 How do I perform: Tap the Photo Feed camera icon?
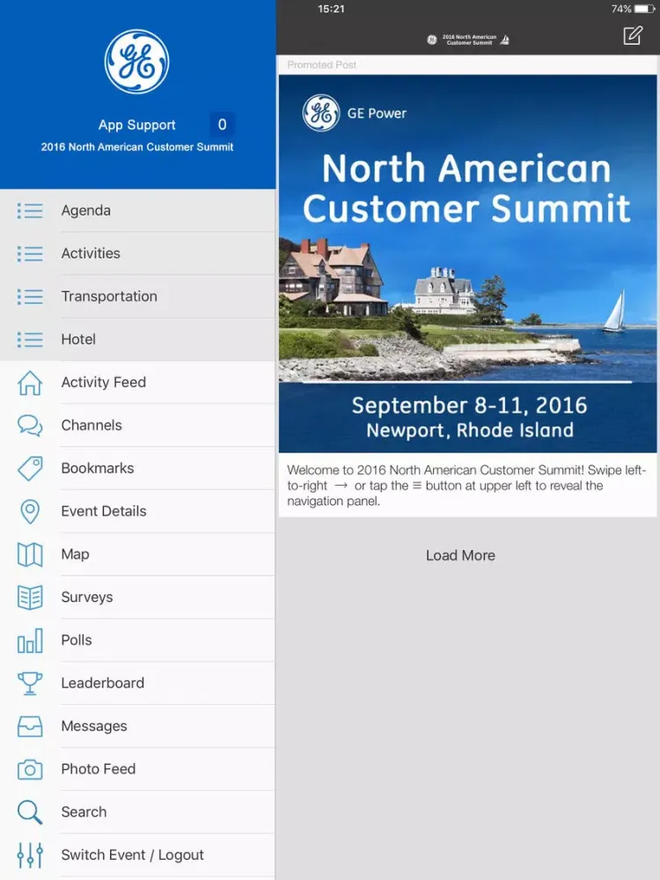(30, 769)
